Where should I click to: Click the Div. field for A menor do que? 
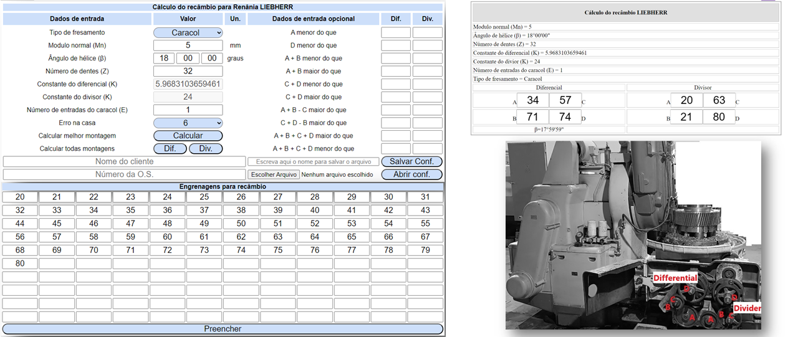(x=428, y=32)
